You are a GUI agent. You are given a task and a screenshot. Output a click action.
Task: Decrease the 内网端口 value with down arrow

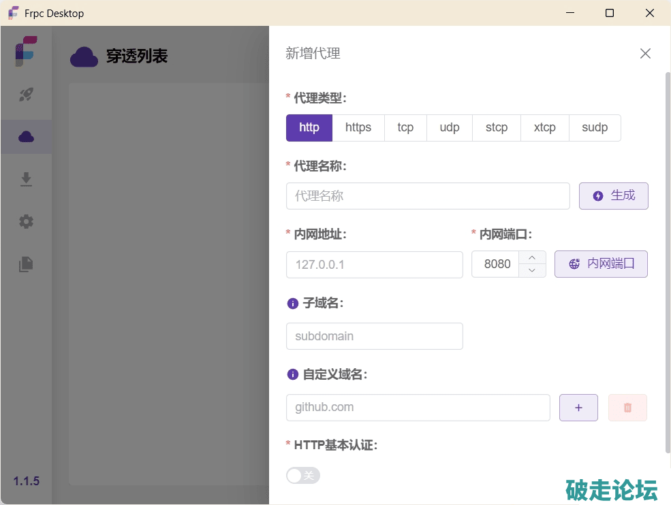[x=532, y=271]
